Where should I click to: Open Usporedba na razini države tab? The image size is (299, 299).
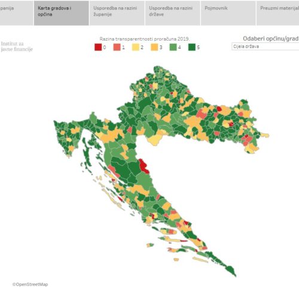[173, 13]
